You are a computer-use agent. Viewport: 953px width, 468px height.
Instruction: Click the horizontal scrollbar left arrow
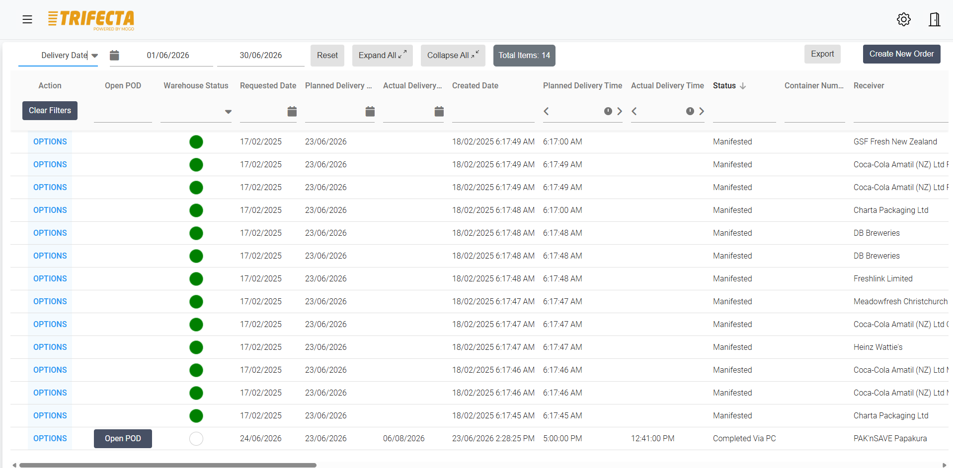pyautogui.click(x=14, y=465)
